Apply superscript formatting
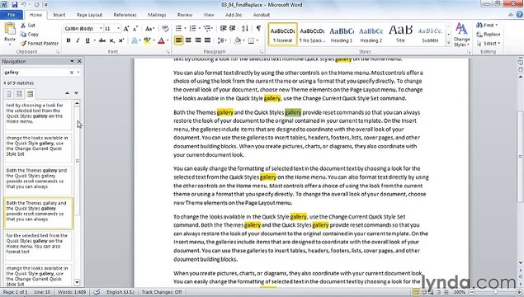 (121, 40)
